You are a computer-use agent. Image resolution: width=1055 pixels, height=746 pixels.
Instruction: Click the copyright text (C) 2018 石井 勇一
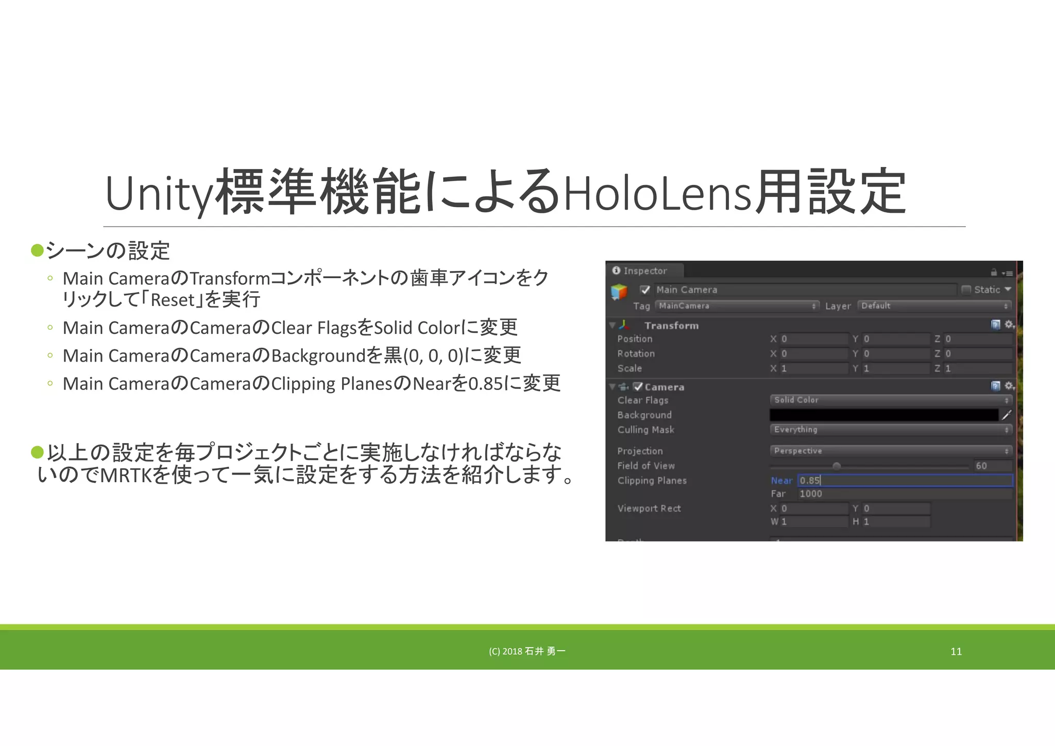click(x=527, y=651)
